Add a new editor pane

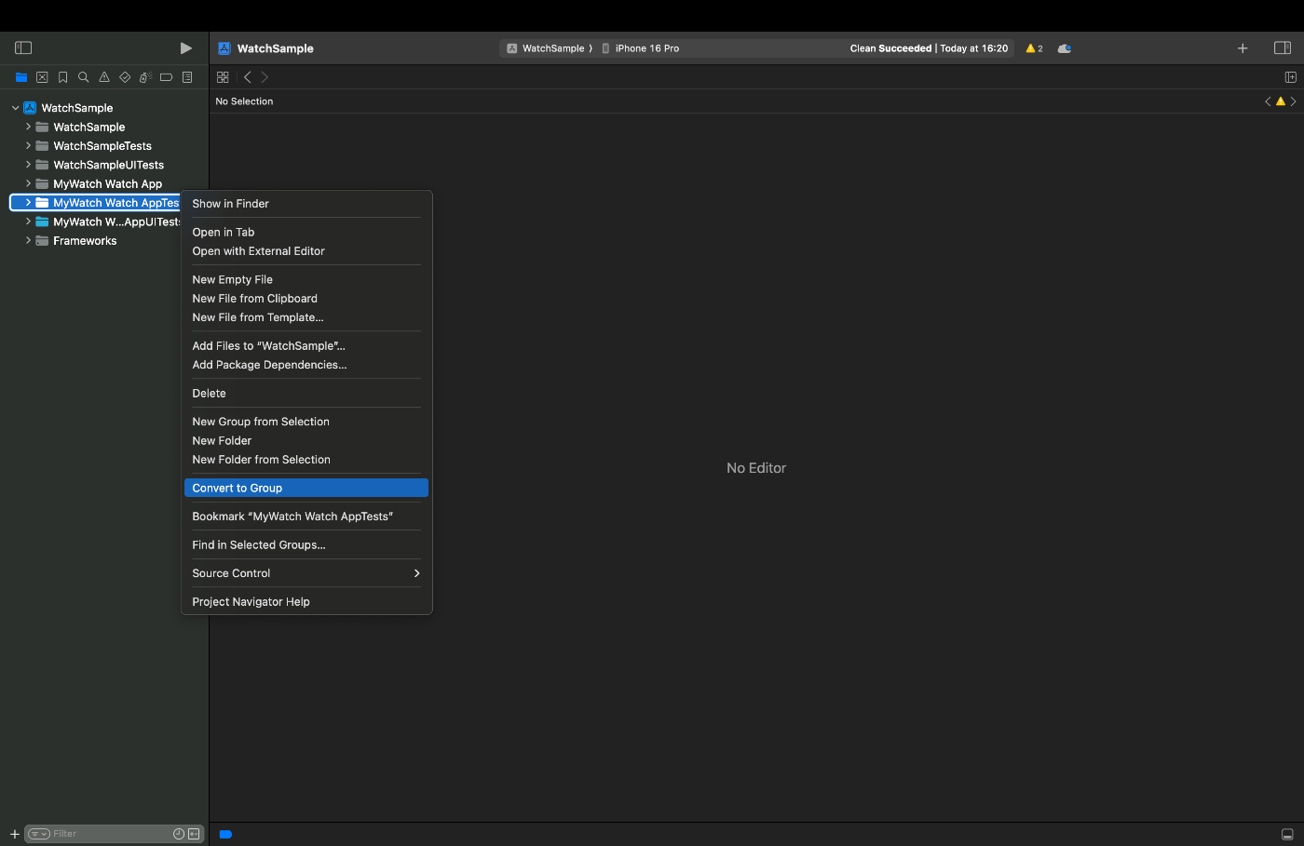[x=1290, y=77]
